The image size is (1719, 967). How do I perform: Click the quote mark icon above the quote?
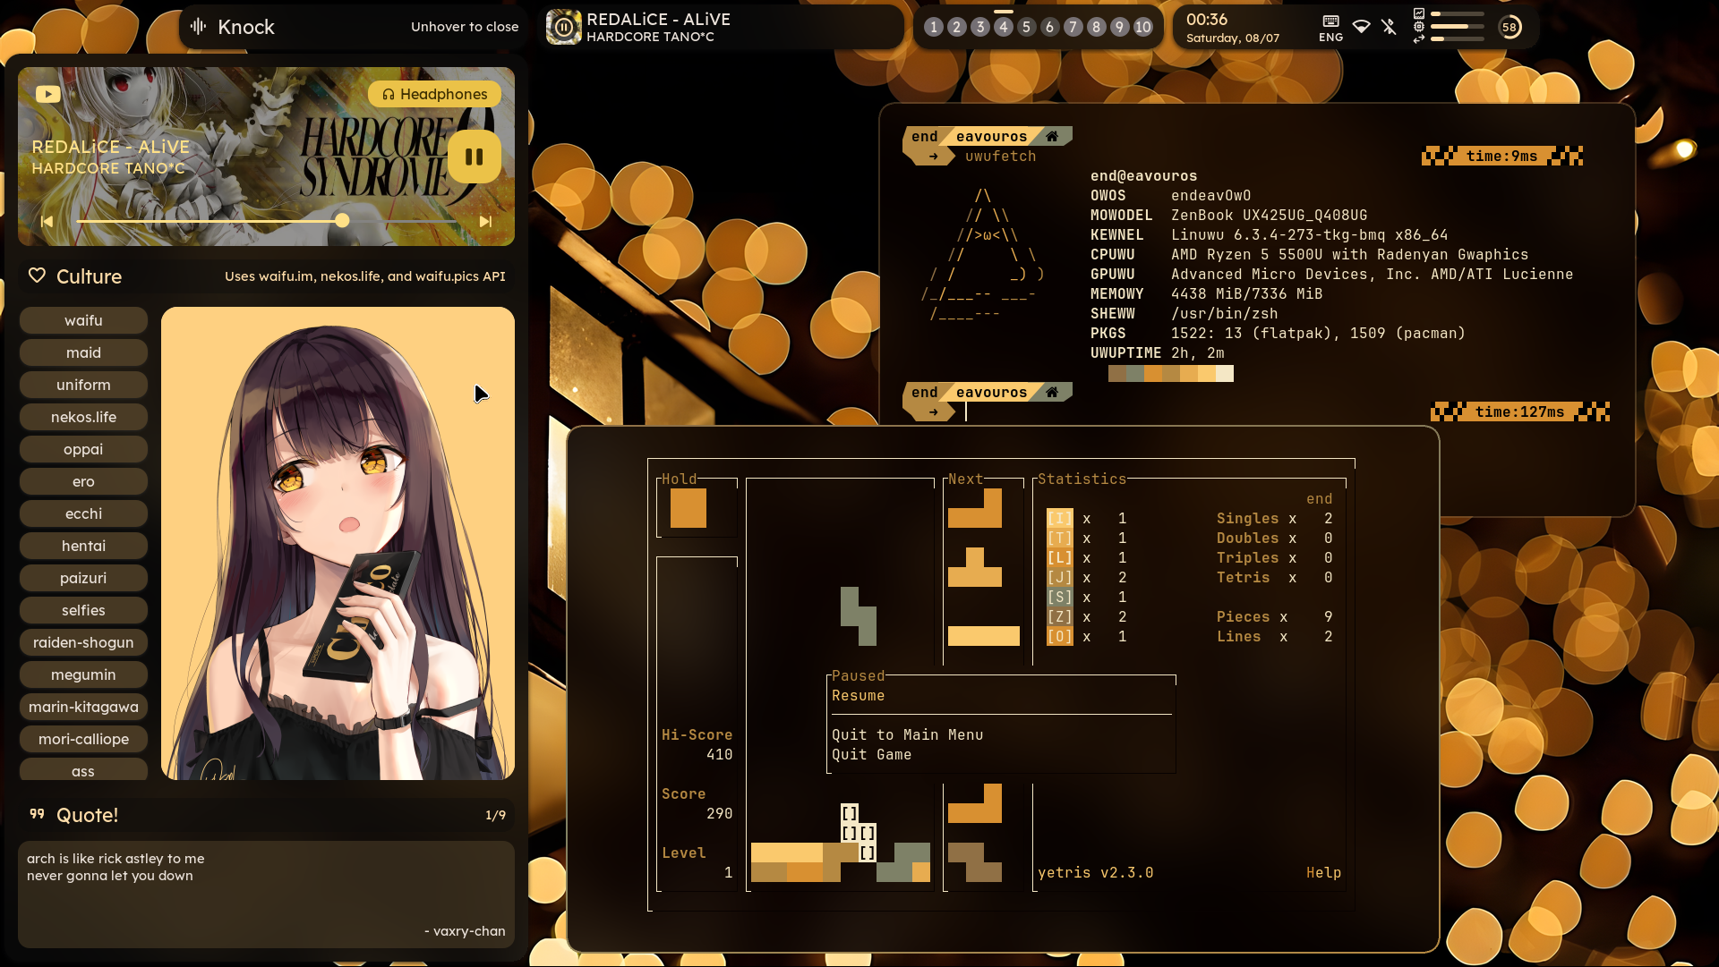[x=37, y=814]
